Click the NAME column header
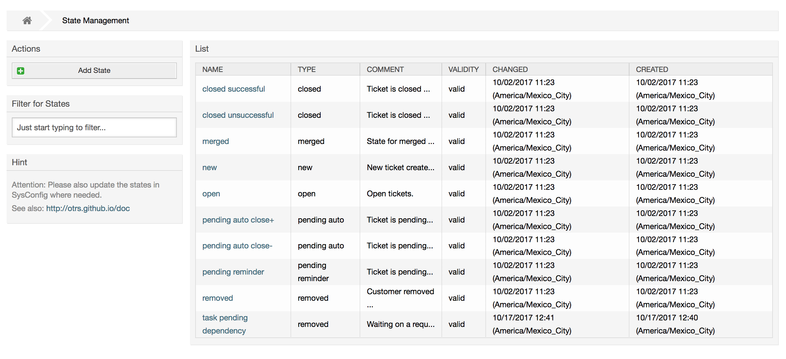 (x=213, y=69)
